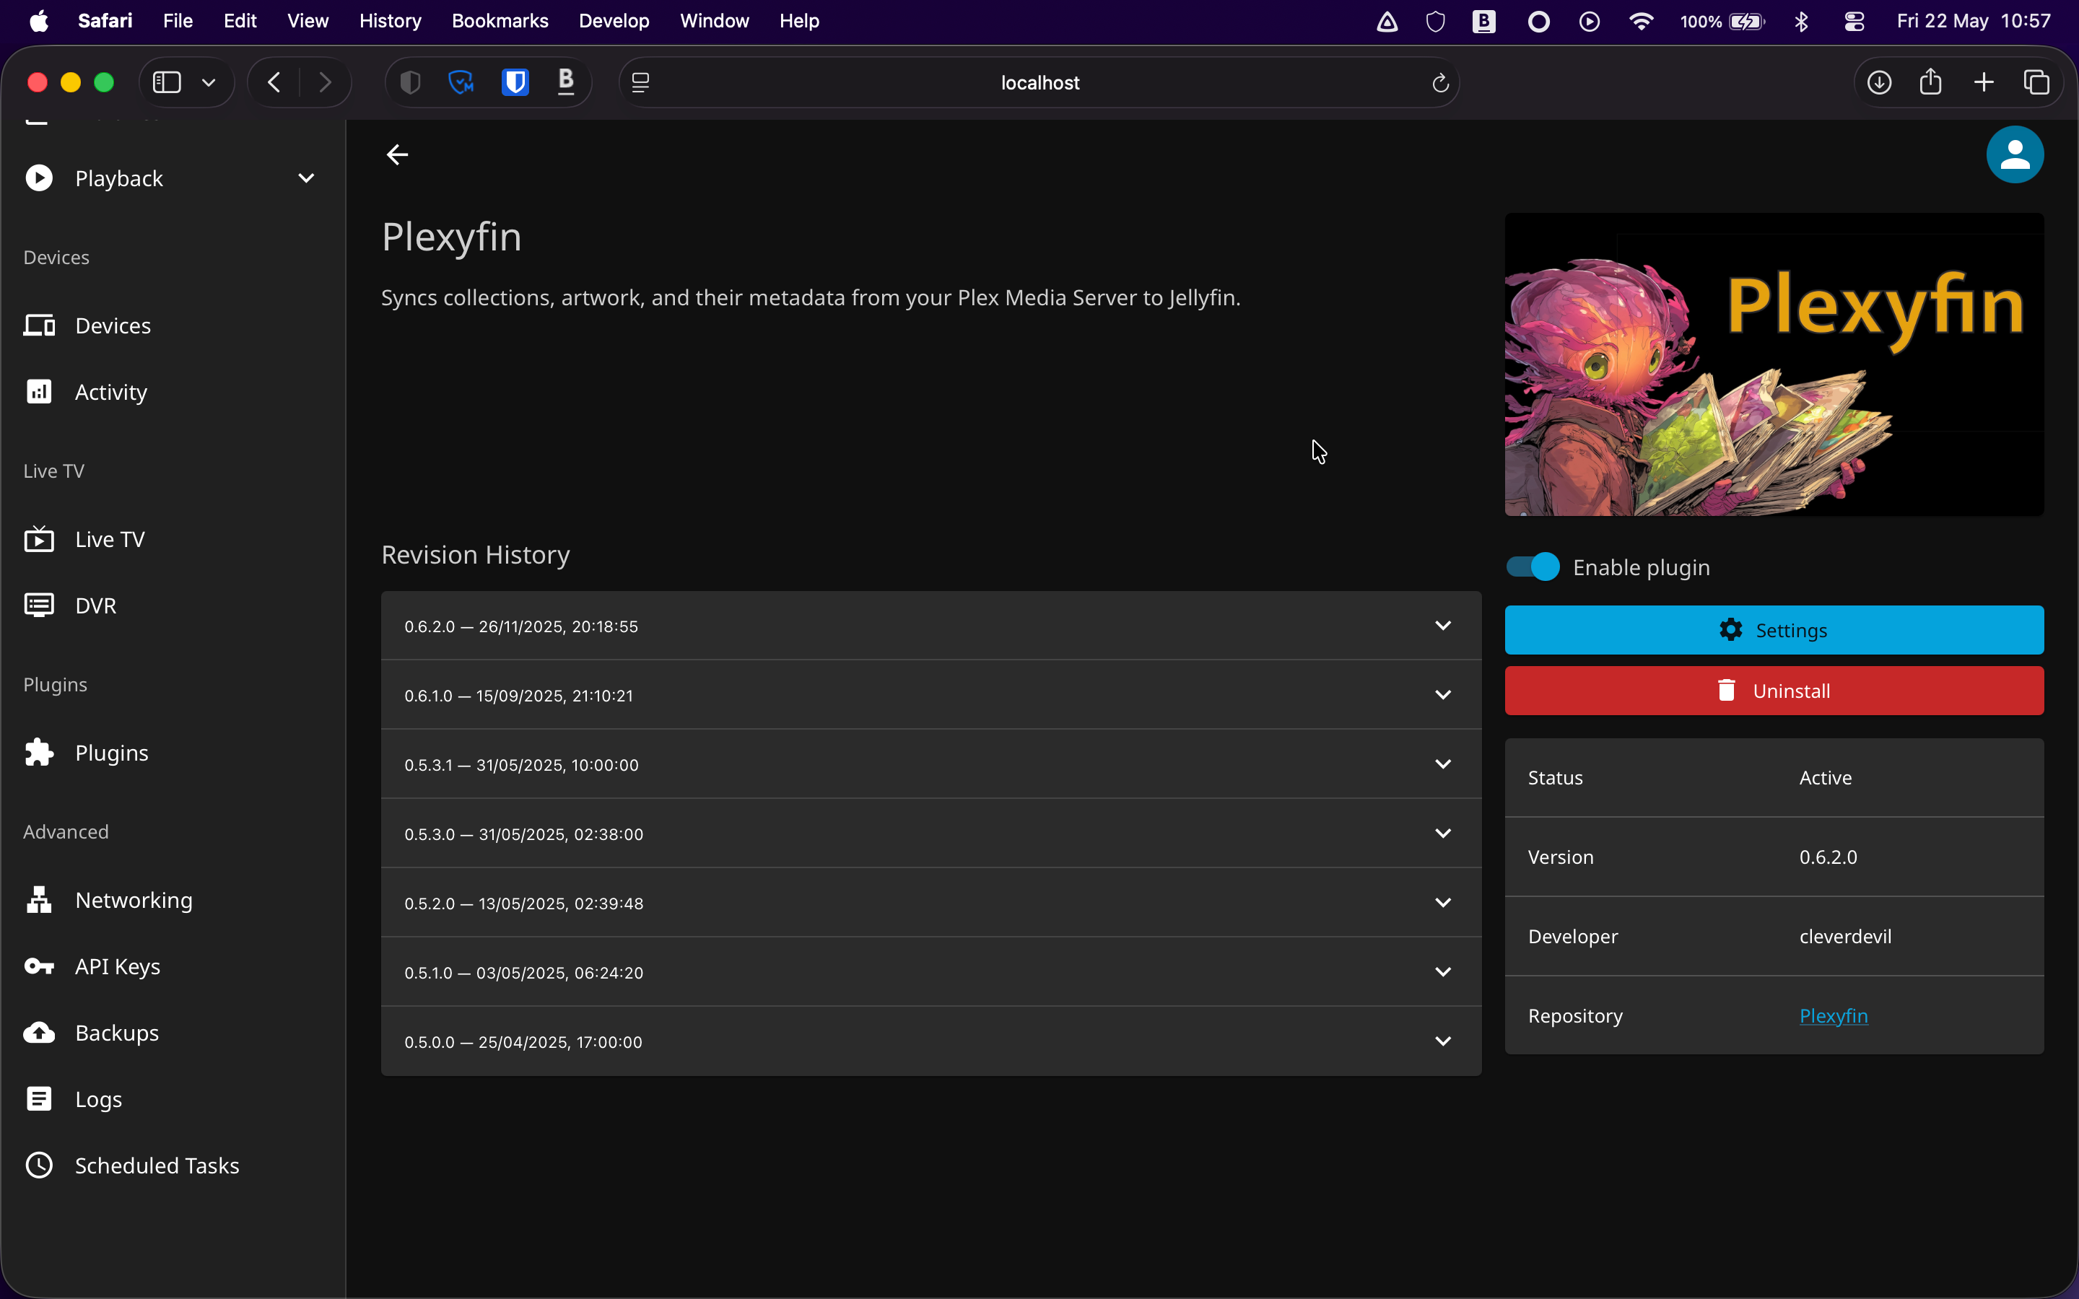2079x1299 pixels.
Task: Open the File menu
Action: pyautogui.click(x=178, y=21)
